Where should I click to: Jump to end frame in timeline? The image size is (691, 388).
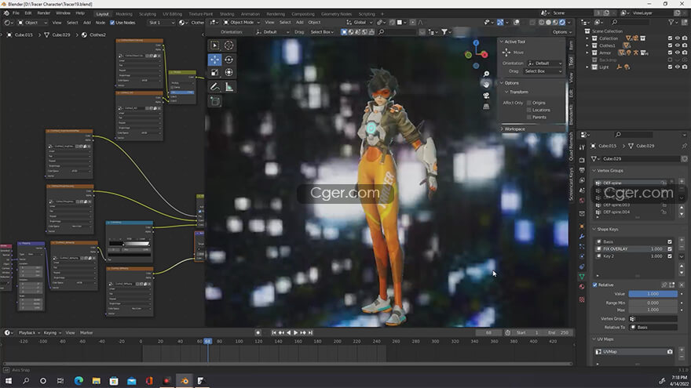[x=310, y=333]
